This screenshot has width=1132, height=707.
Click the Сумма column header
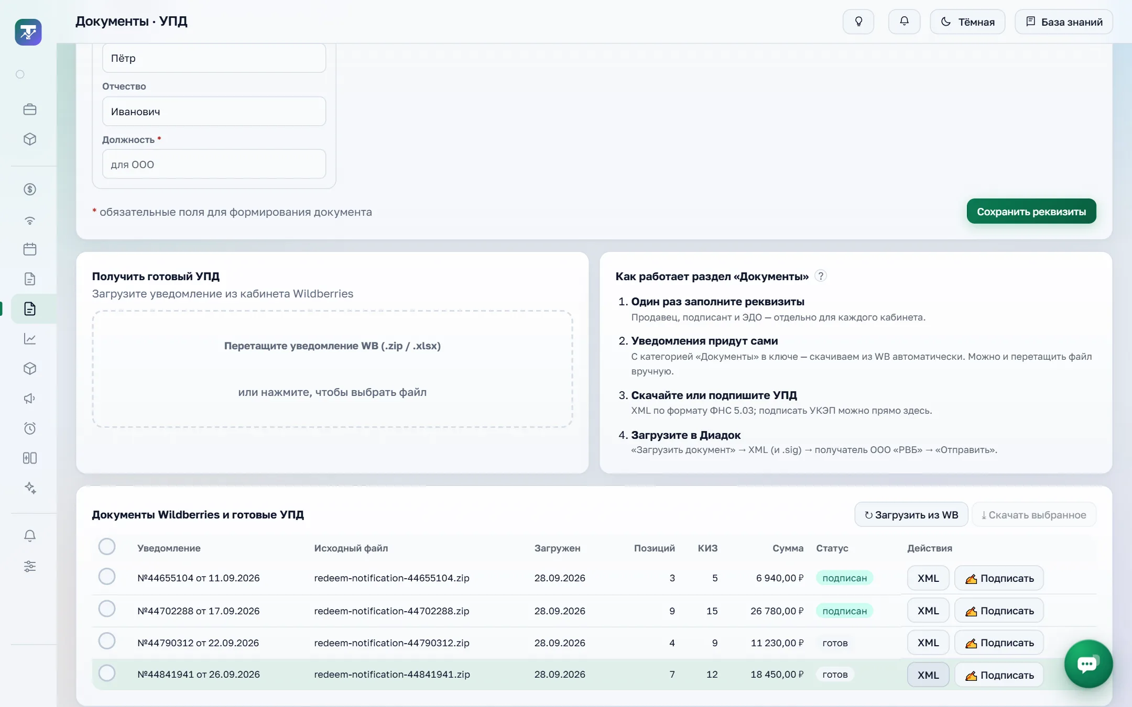788,548
